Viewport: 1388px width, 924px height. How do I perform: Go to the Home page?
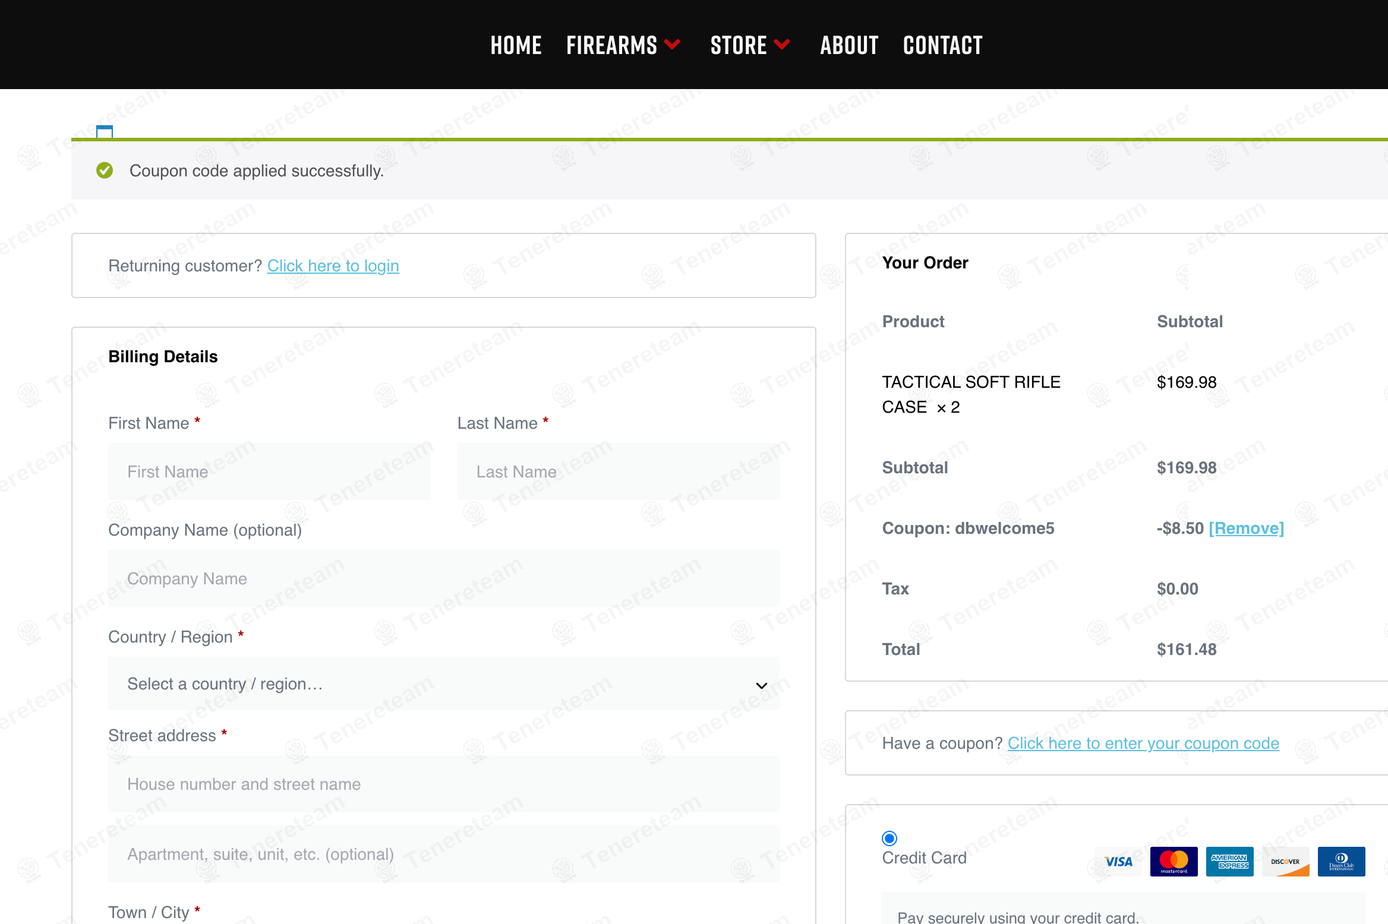(x=516, y=45)
